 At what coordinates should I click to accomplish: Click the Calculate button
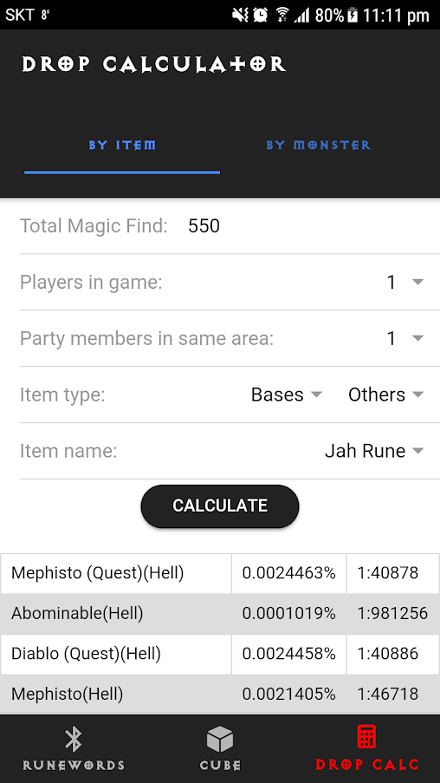pos(220,506)
